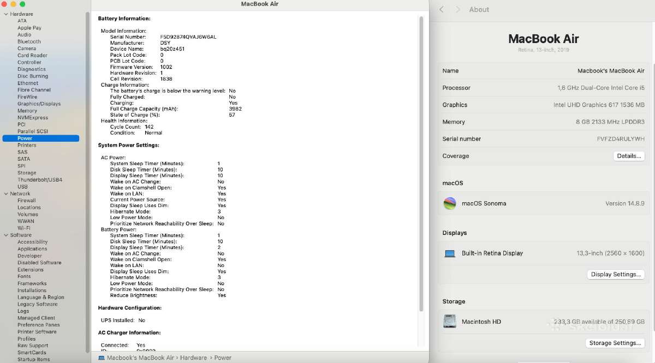Screen dimensions: 655x363
Task: Select the highlighted Power entry
Action: click(x=41, y=138)
